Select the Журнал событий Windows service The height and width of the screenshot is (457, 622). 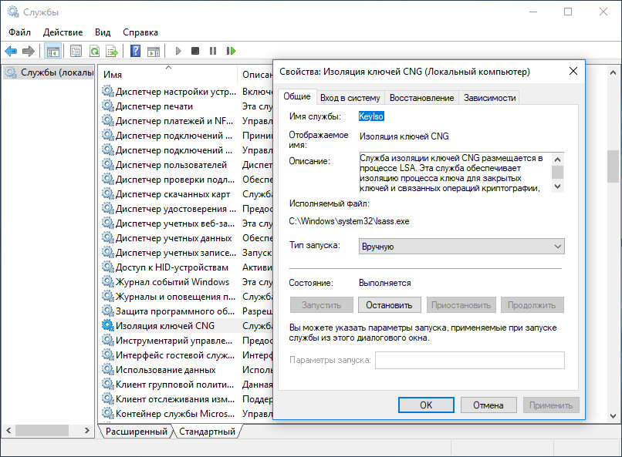pyautogui.click(x=171, y=282)
